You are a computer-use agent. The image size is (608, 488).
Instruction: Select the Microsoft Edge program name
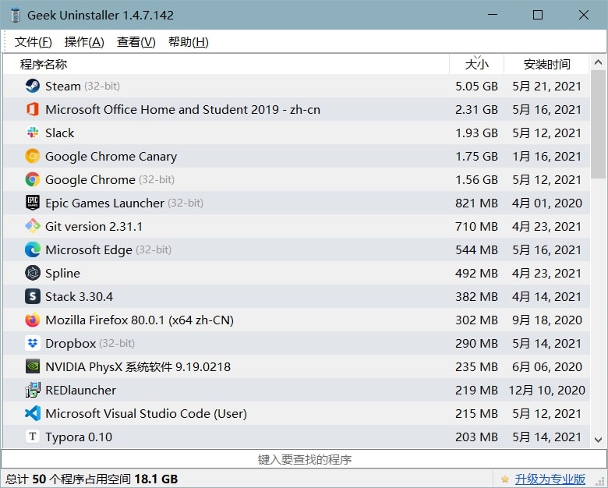89,249
